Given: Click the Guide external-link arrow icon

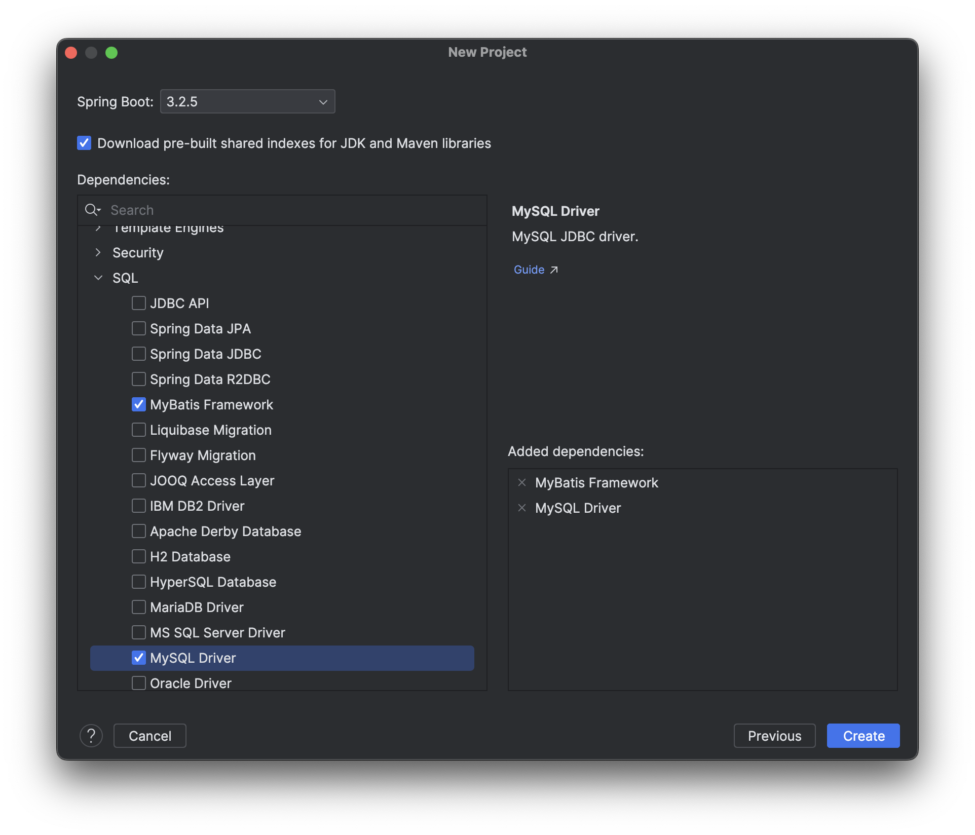Looking at the screenshot, I should tap(554, 270).
